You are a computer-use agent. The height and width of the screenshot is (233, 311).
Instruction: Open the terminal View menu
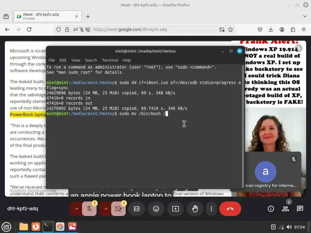click(x=76, y=60)
